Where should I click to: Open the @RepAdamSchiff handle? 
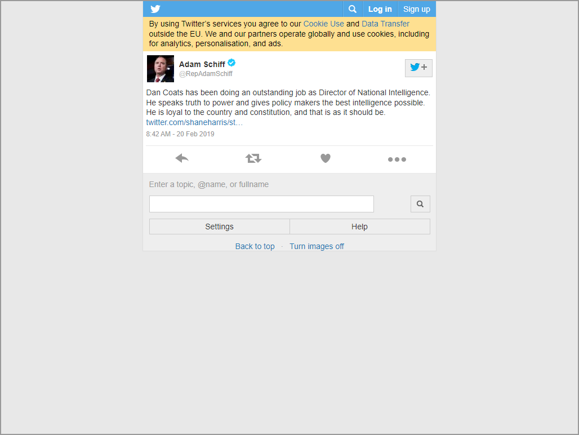[x=206, y=74]
